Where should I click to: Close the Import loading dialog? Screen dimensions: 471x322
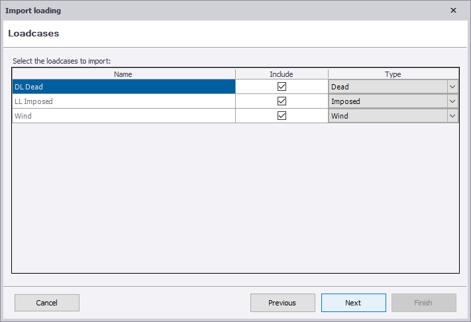tap(453, 10)
